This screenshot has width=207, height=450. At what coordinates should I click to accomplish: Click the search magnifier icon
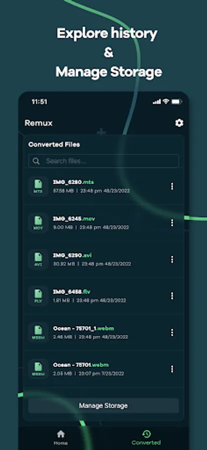pyautogui.click(x=36, y=161)
